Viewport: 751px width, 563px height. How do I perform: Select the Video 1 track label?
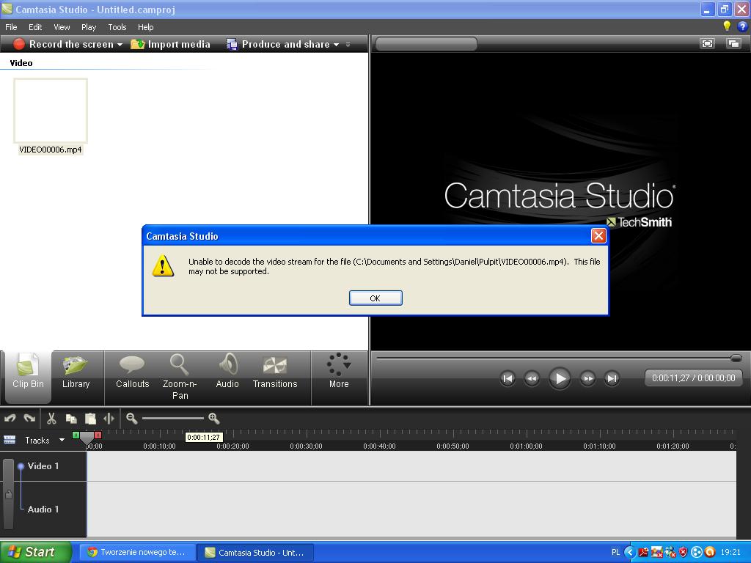click(43, 466)
